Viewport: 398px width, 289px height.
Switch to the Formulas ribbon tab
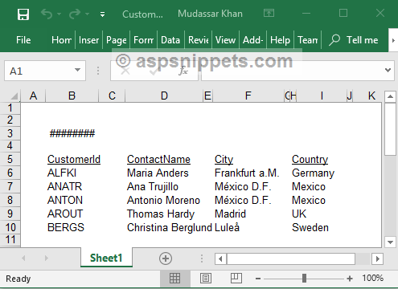click(144, 40)
